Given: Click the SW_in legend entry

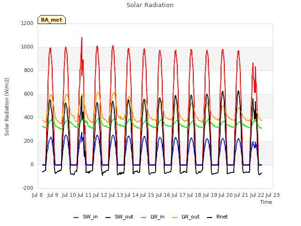Looking at the screenshot, I should pos(86,217).
